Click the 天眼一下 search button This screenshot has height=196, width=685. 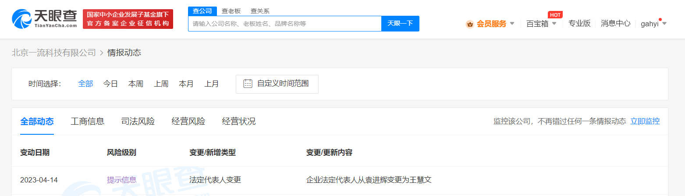click(x=400, y=24)
